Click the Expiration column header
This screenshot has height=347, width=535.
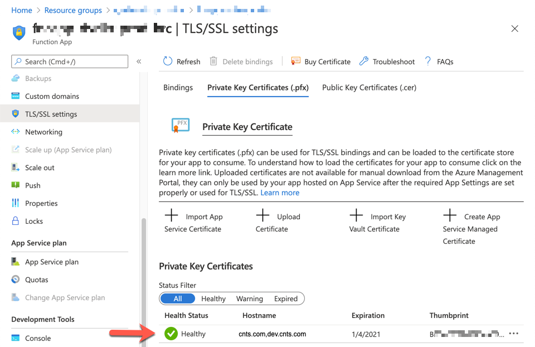(x=368, y=315)
